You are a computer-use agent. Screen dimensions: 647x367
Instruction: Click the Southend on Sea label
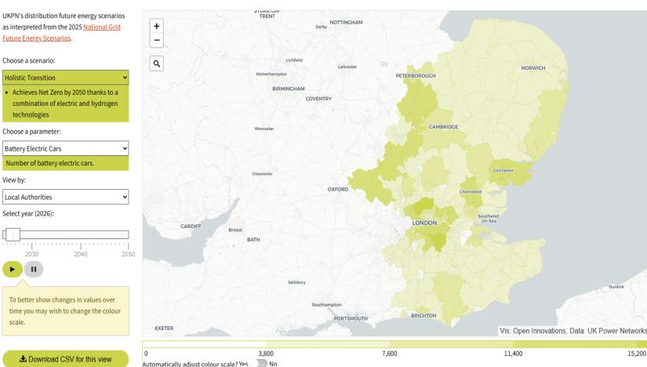[x=488, y=218]
